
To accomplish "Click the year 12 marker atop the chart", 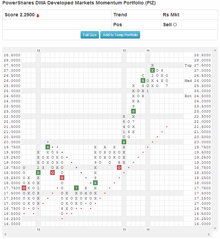I will pyautogui.click(x=38, y=50).
